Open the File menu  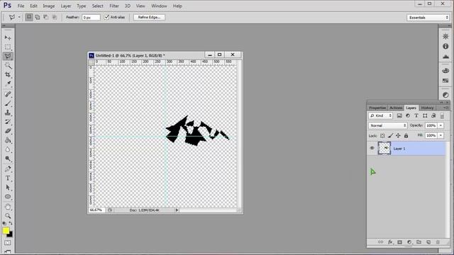coord(21,6)
